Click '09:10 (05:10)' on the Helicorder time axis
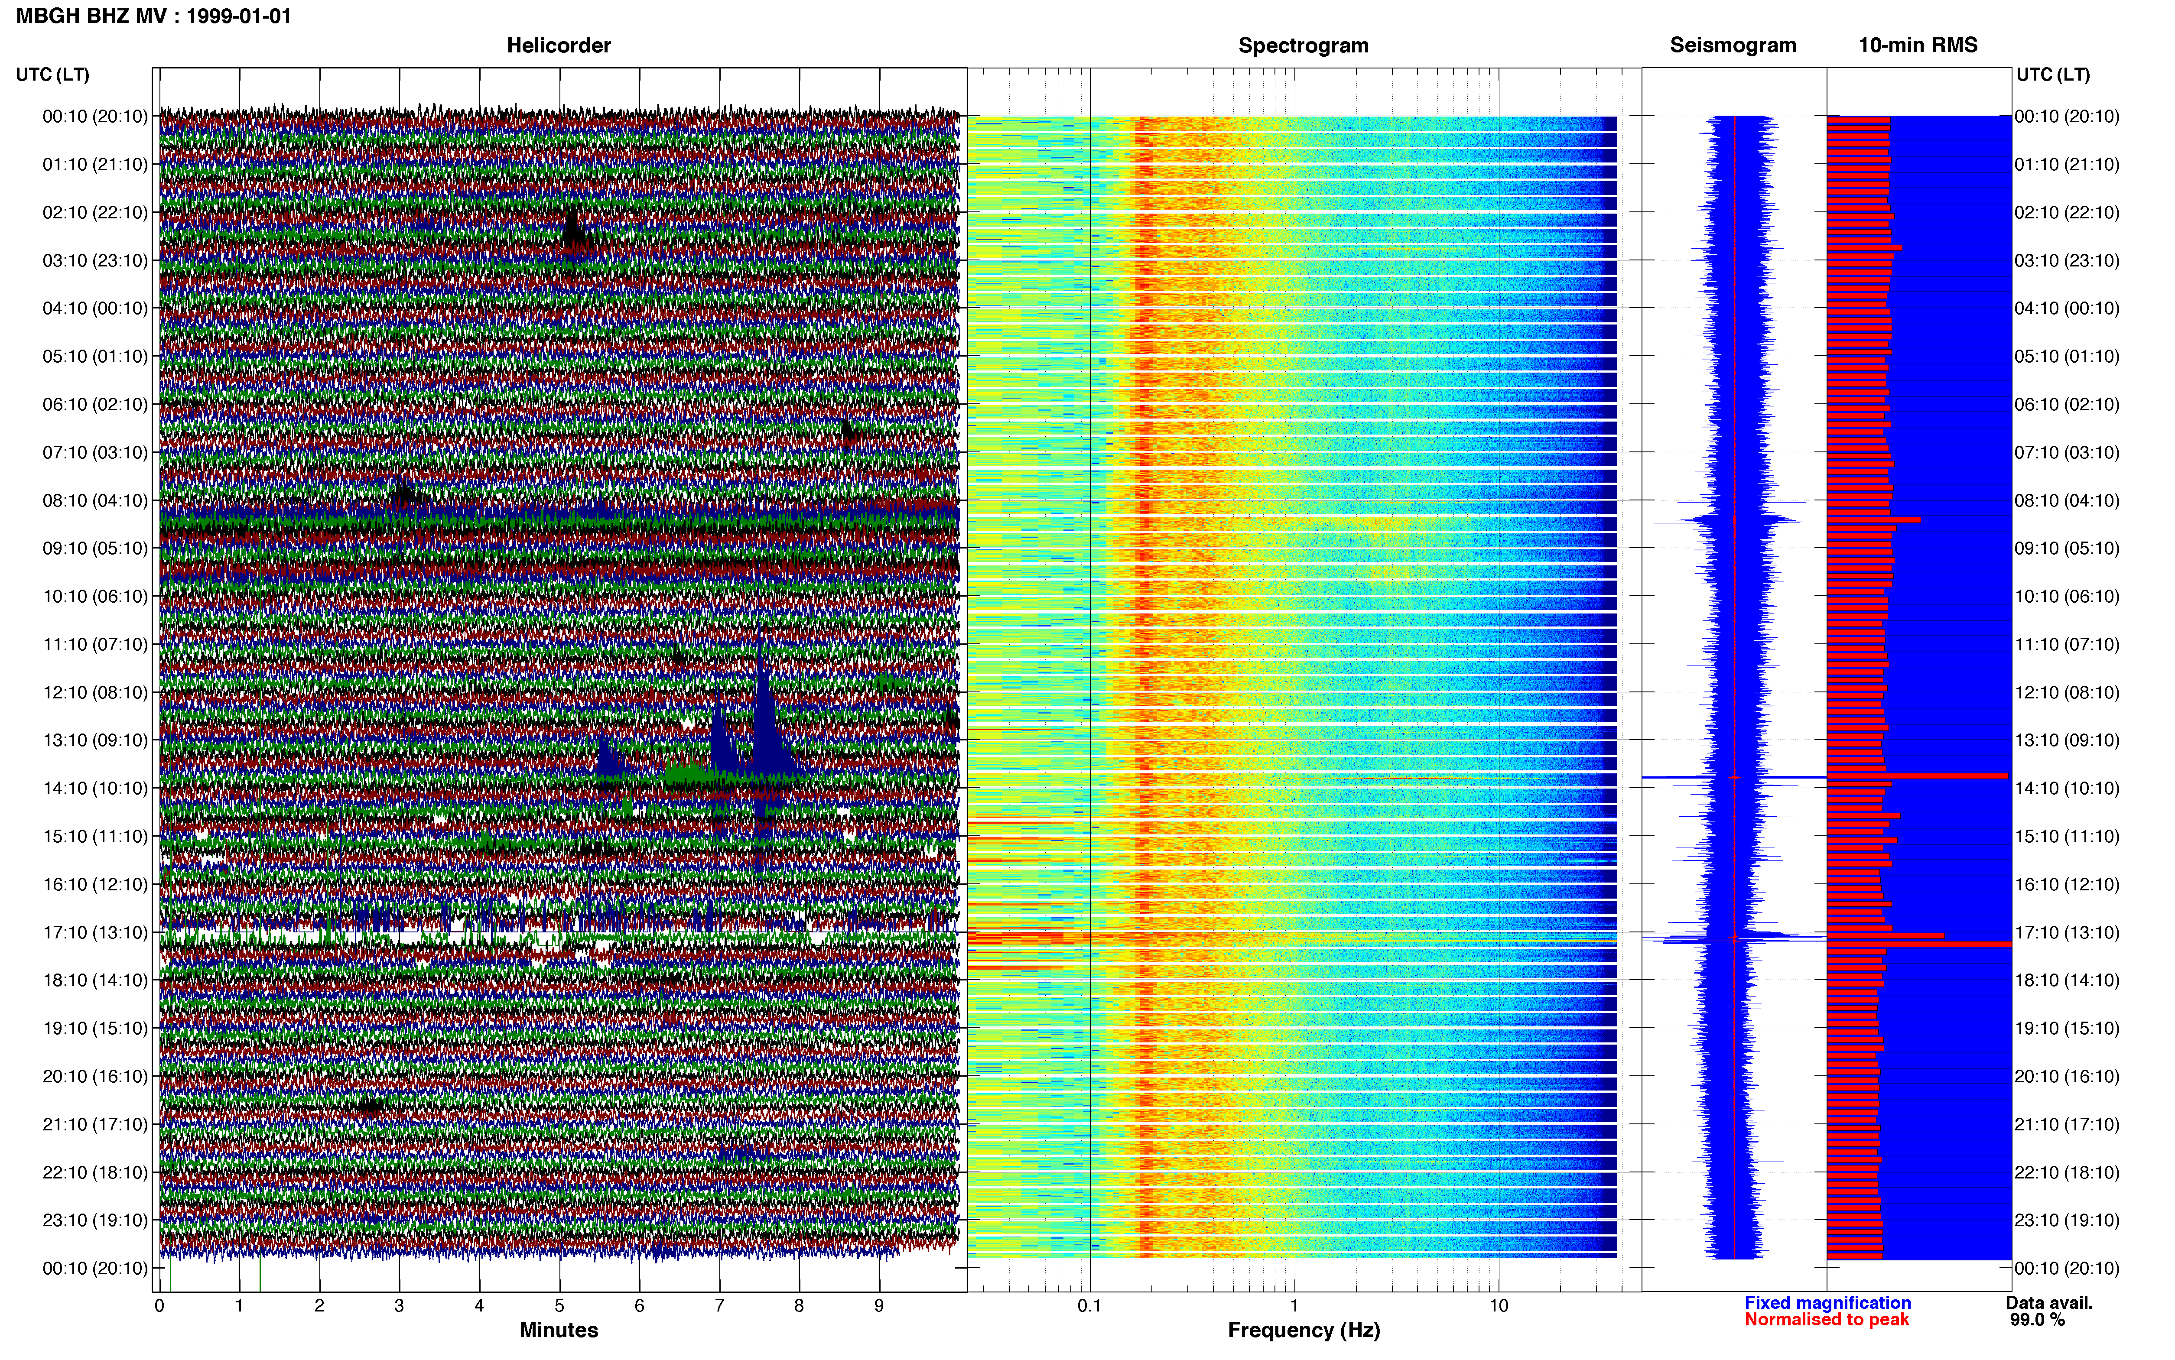 pyautogui.click(x=95, y=549)
